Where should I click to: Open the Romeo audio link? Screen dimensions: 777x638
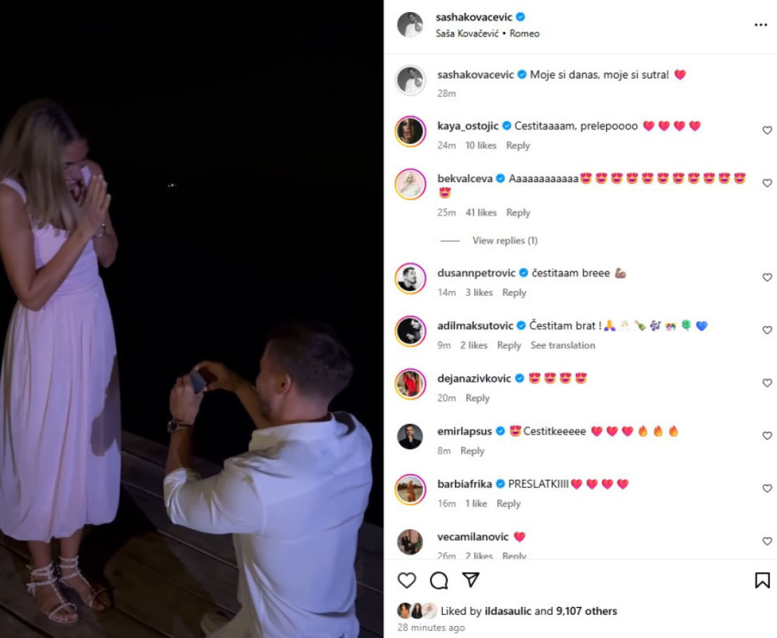click(x=526, y=34)
